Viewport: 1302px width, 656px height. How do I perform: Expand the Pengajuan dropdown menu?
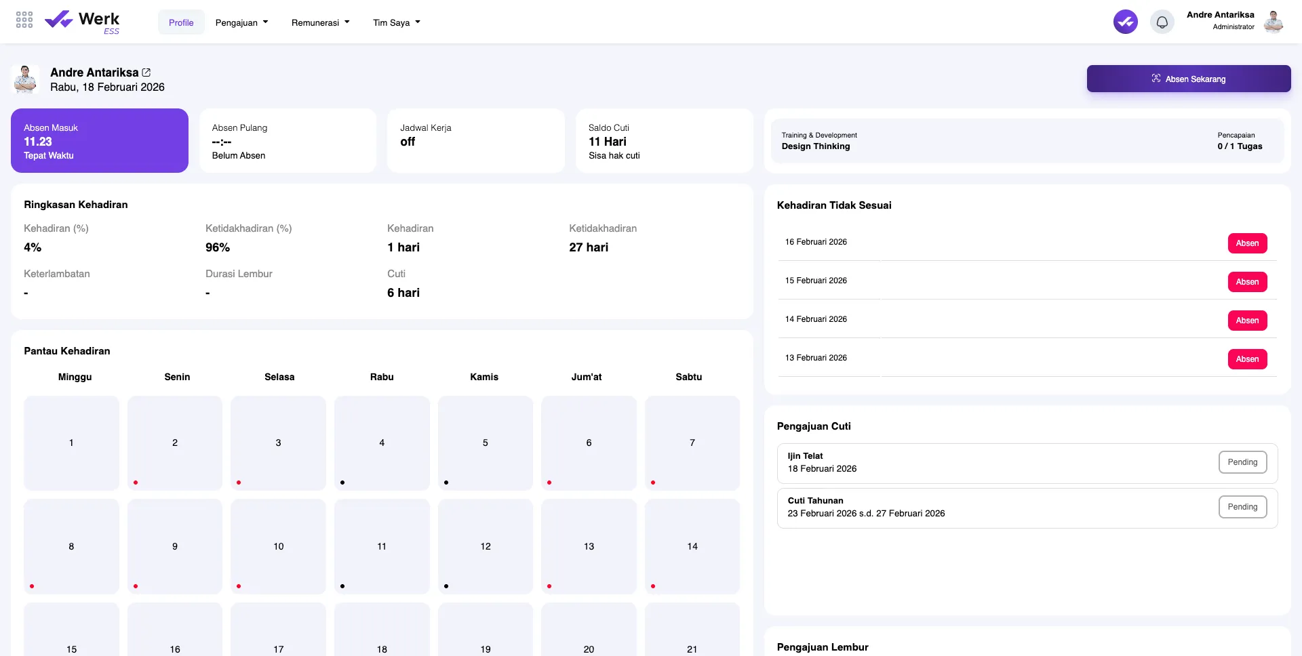click(241, 22)
